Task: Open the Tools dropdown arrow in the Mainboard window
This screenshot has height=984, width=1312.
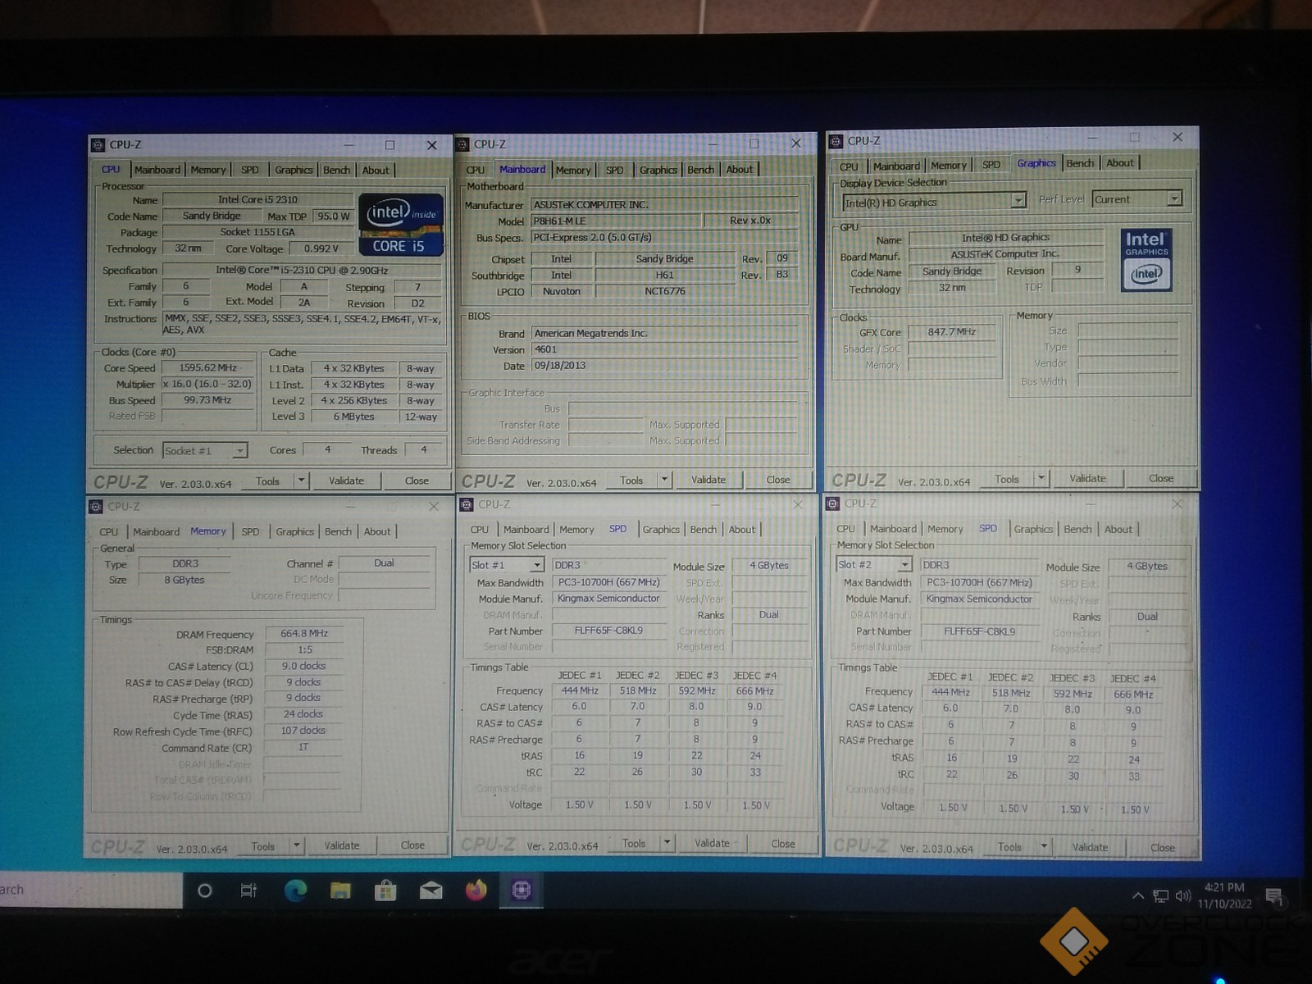Action: point(665,480)
